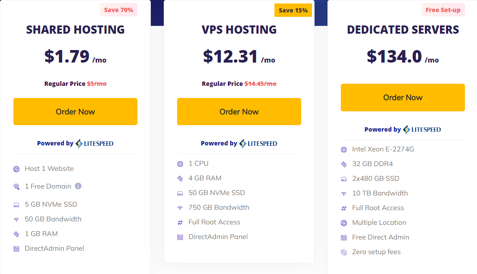Click the domain search icon for 1 Free Domain

click(16, 187)
